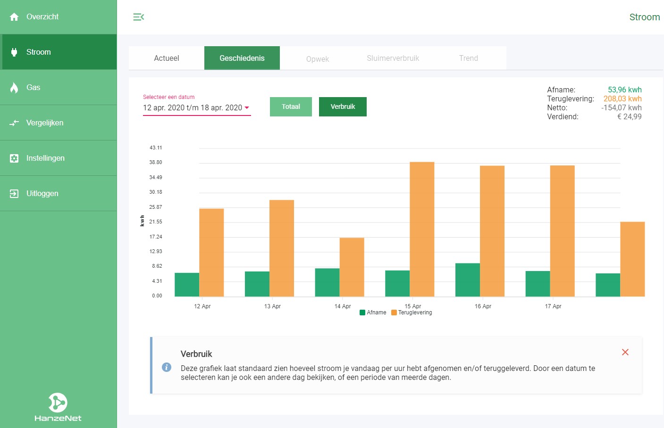Screen dimensions: 664x428
Task: Click the Teruglevering value 208,03 kwh
Action: click(622, 99)
